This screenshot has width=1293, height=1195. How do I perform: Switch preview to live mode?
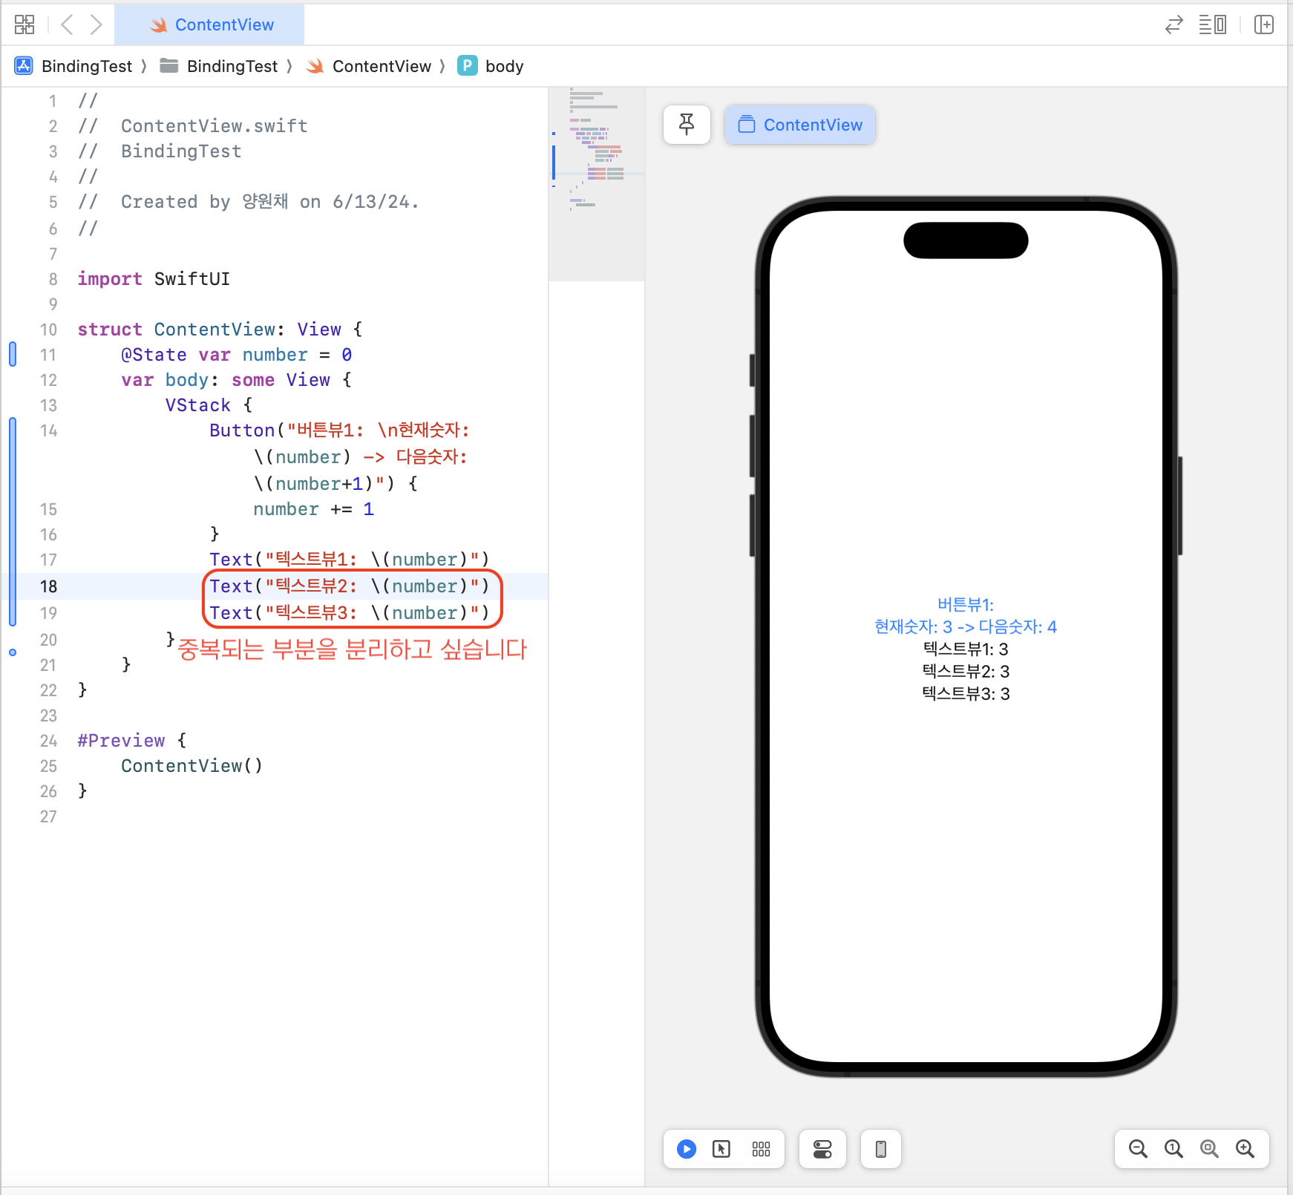[687, 1149]
